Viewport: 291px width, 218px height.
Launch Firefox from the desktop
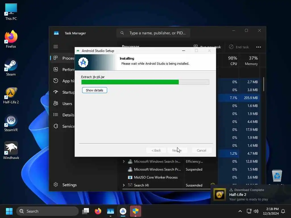(11, 39)
